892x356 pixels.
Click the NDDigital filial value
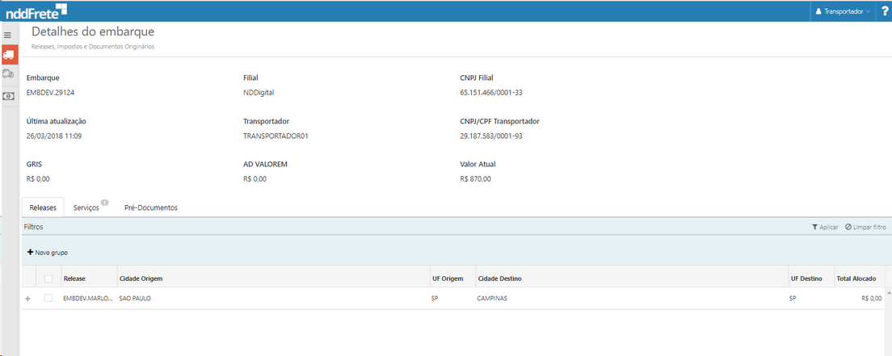[259, 93]
